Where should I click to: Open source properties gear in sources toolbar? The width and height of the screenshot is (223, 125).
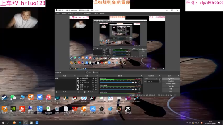(85, 92)
